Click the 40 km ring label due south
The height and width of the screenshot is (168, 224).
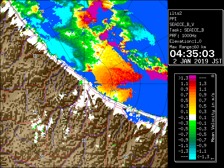tap(84, 140)
